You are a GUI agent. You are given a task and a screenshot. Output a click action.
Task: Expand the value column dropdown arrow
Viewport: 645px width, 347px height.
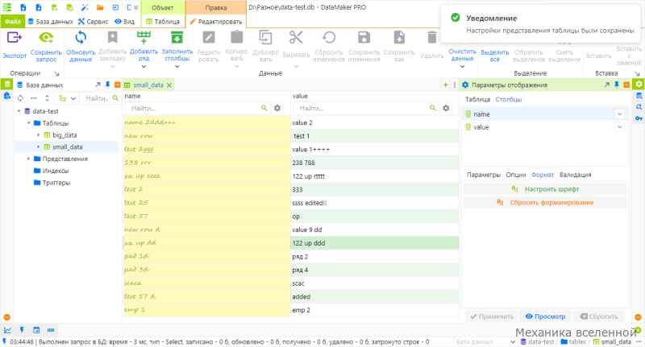[619, 127]
